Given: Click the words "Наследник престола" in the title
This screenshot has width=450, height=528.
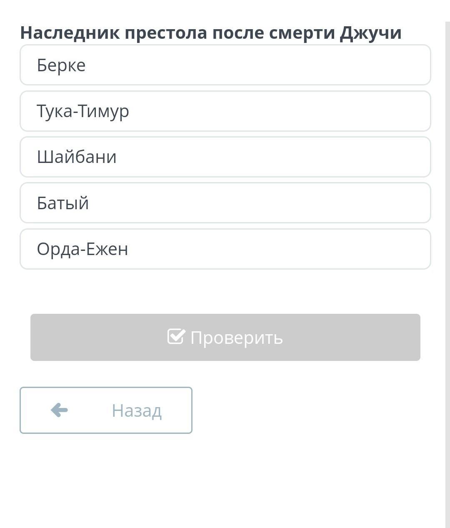Looking at the screenshot, I should [x=113, y=33].
